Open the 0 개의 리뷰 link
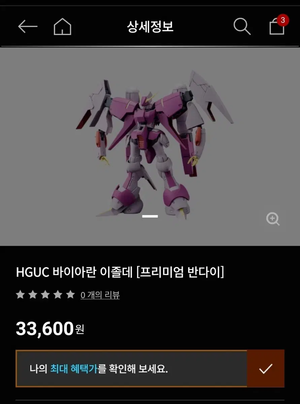 [x=100, y=295]
